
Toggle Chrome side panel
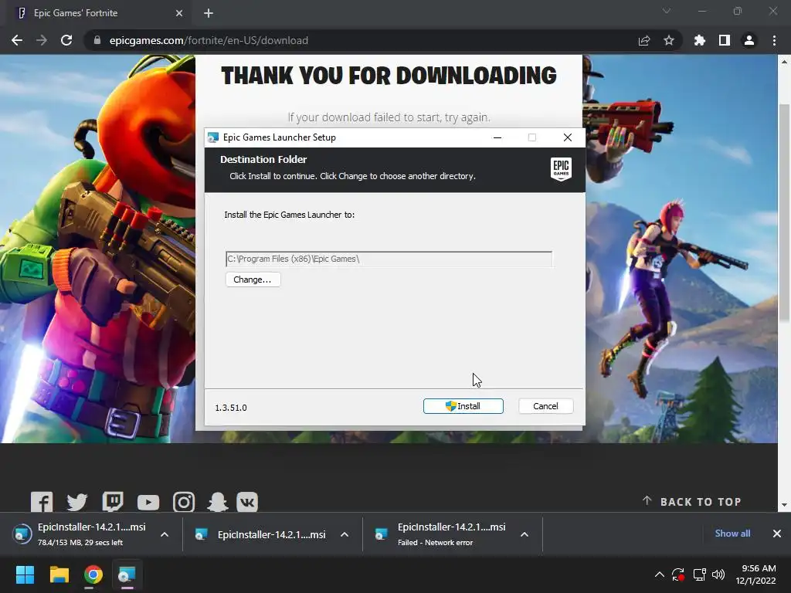click(725, 40)
